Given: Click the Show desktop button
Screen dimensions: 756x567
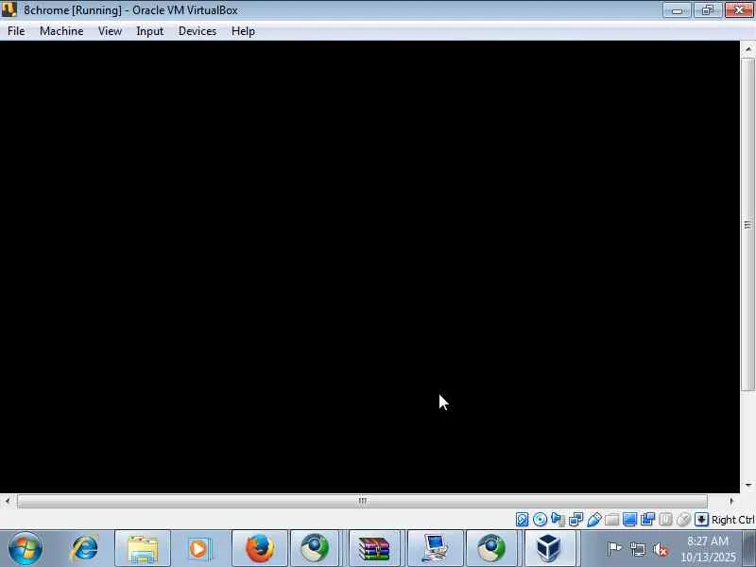Looking at the screenshot, I should [x=749, y=548].
